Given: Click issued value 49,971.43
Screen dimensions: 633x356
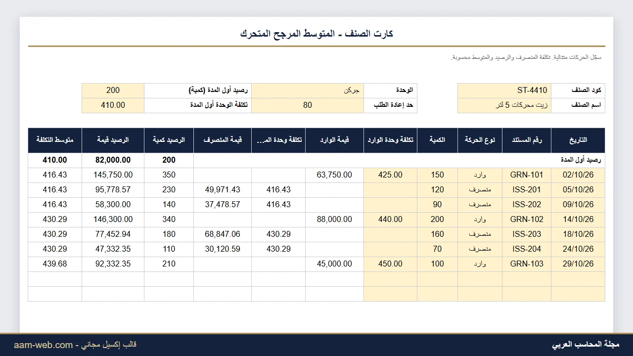Looking at the screenshot, I should tap(223, 190).
